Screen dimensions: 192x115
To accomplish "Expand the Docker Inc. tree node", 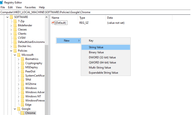I will coord(11,46).
